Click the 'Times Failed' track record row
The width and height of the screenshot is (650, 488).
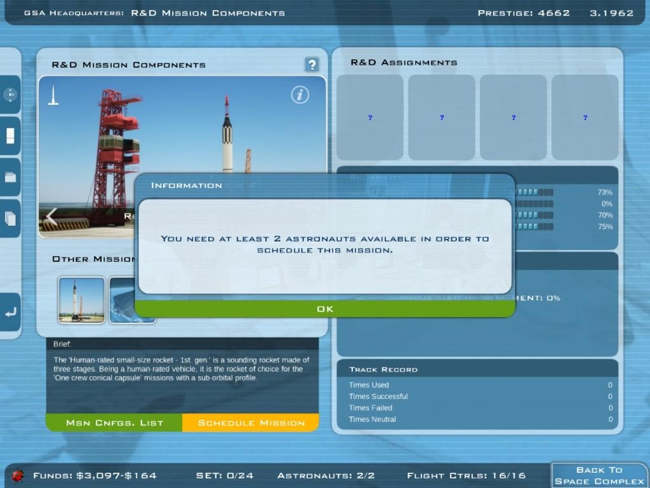pyautogui.click(x=481, y=408)
